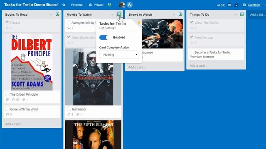Screen dimensions: 266x149
Task: Click the chart icon next to Calendar
Action: coord(236,5)
